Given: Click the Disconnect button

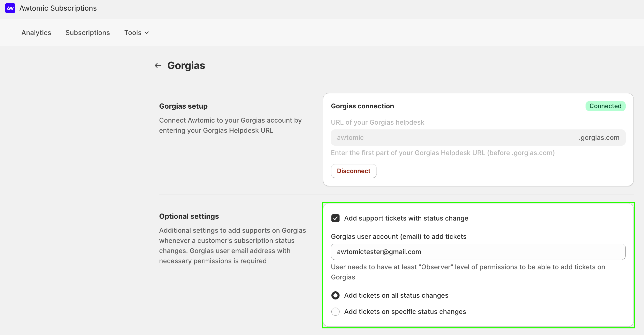Looking at the screenshot, I should [354, 171].
